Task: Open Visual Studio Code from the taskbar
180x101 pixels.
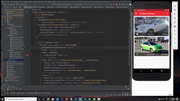Action: click(85, 99)
